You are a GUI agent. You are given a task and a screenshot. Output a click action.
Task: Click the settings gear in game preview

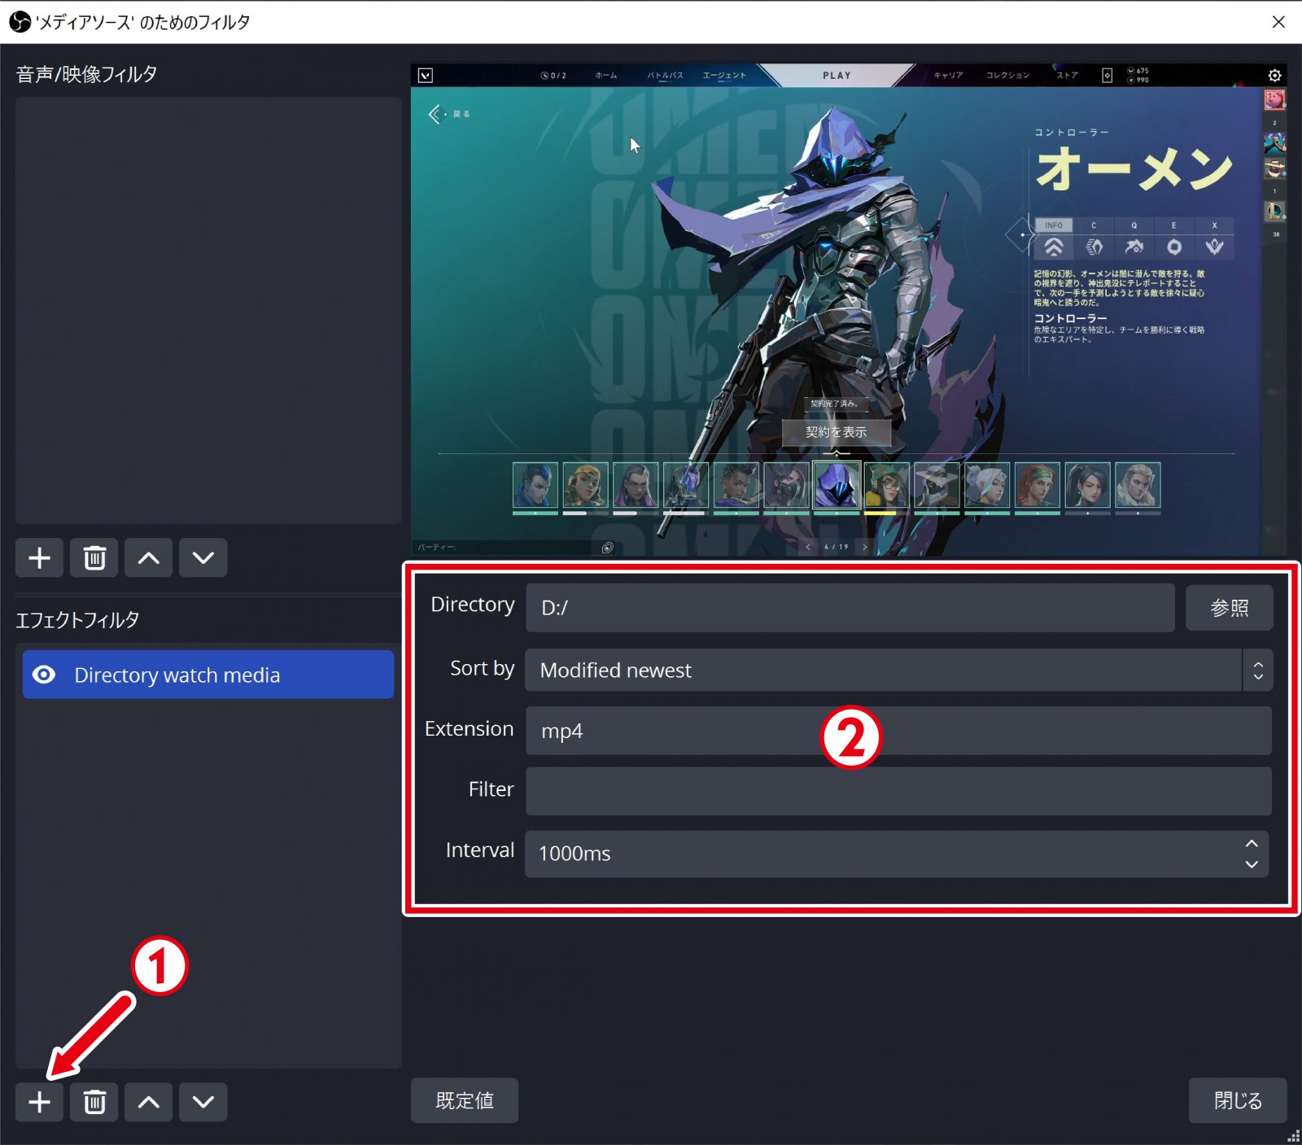pos(1274,76)
